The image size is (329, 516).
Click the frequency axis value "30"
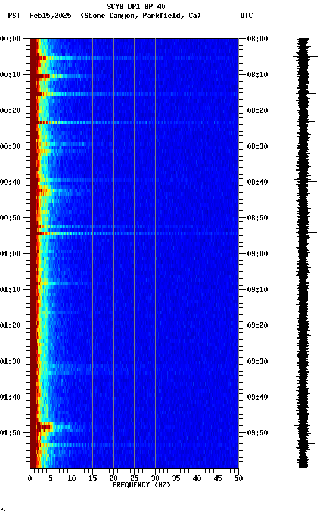[x=155, y=478]
